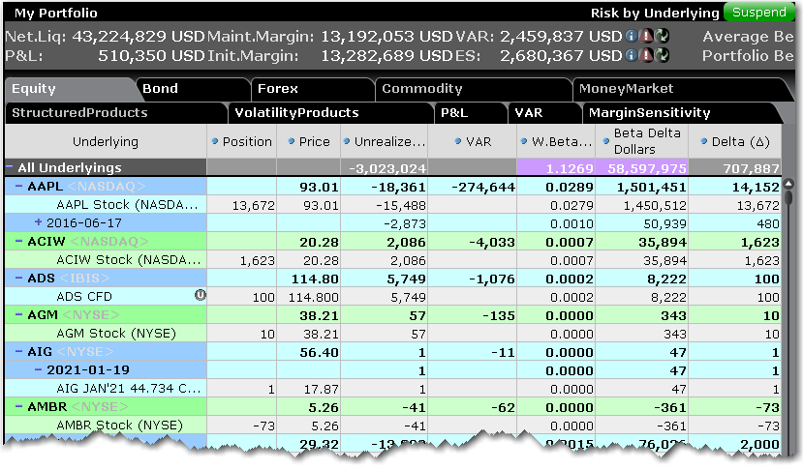This screenshot has width=803, height=470.
Task: Collapse the ACIW underlying row
Action: click(18, 241)
